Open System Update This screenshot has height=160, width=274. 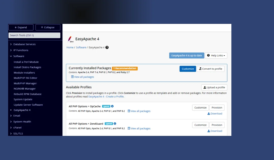tap(23, 99)
